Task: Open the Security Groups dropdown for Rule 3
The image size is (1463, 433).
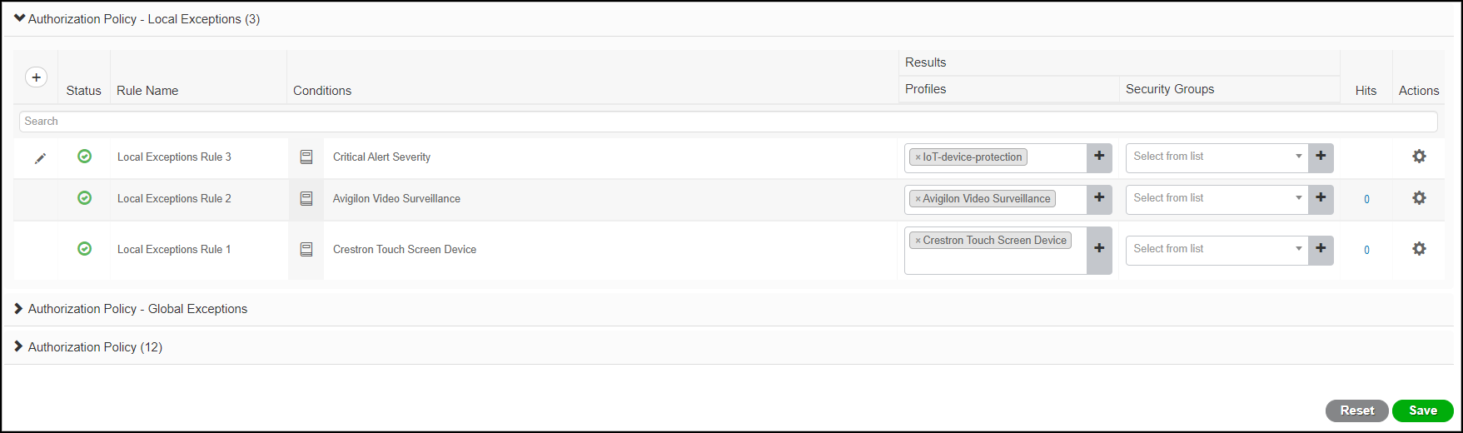Action: click(x=1217, y=157)
